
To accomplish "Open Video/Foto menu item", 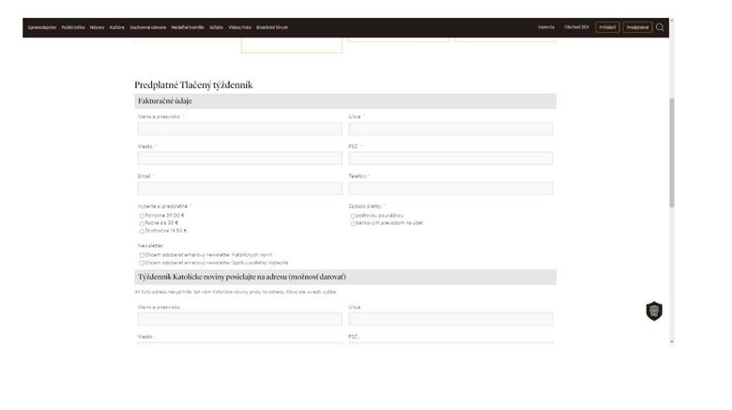I will click(x=239, y=27).
